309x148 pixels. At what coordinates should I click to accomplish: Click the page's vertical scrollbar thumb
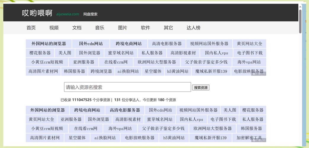[300, 21]
